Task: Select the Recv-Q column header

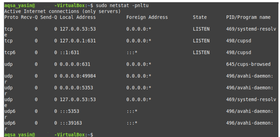Action: (x=29, y=17)
